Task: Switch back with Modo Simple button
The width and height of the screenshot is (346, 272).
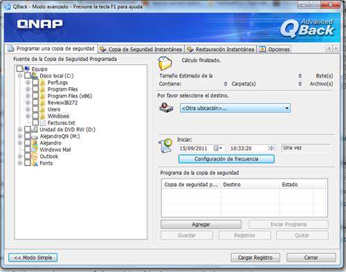Action: coord(33,257)
